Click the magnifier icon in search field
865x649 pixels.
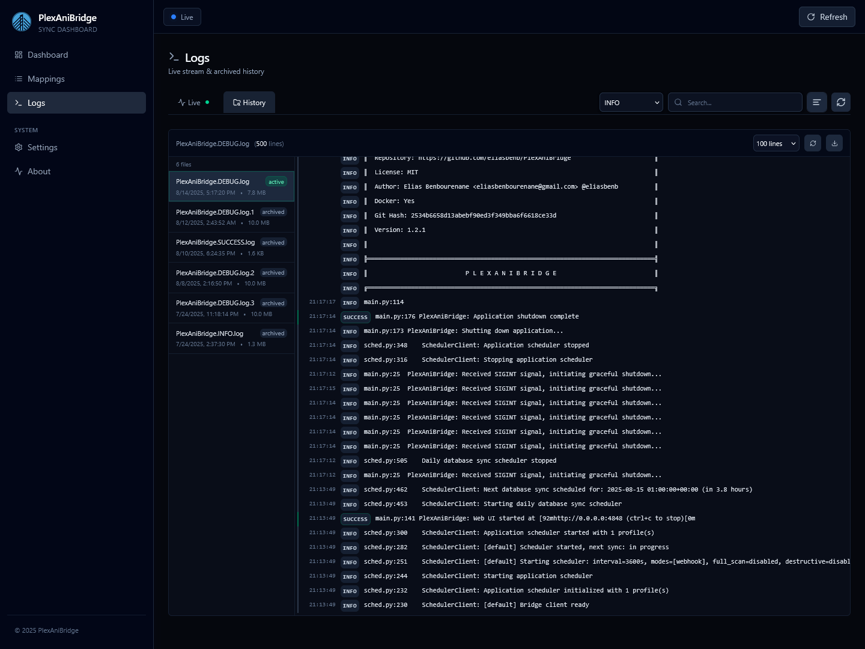coord(678,102)
